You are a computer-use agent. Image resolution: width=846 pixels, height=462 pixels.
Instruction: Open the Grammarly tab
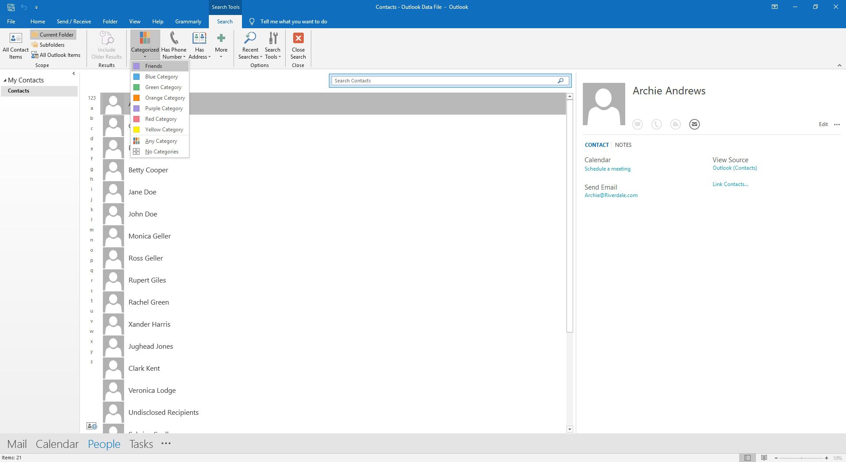(x=188, y=21)
